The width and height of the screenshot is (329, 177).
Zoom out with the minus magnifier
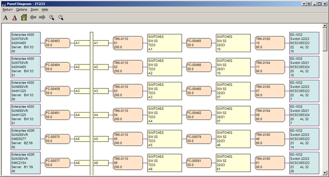pos(61,18)
